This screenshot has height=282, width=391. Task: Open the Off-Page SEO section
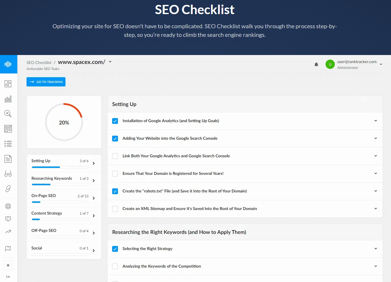point(64,233)
